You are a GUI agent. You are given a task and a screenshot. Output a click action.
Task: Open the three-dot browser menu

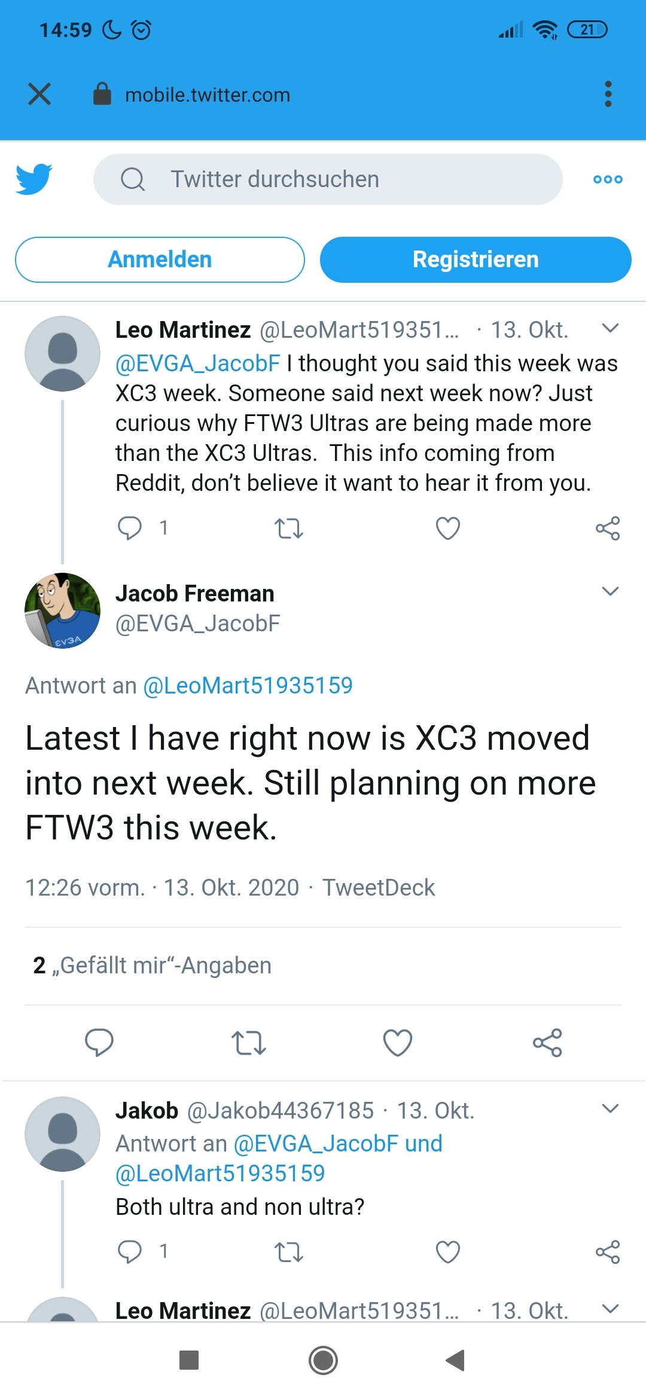click(608, 94)
